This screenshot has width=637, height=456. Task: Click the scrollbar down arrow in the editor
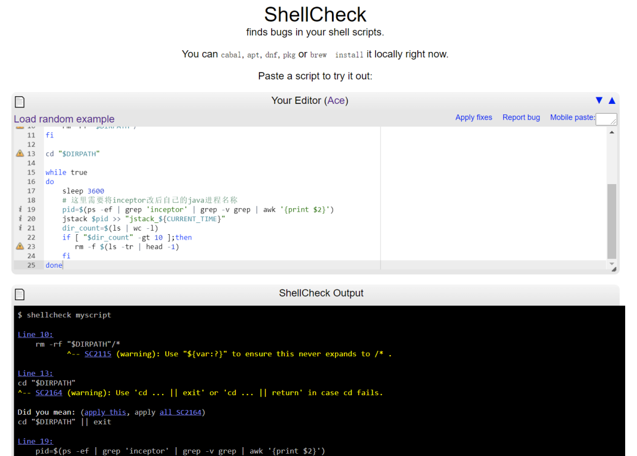click(x=612, y=264)
